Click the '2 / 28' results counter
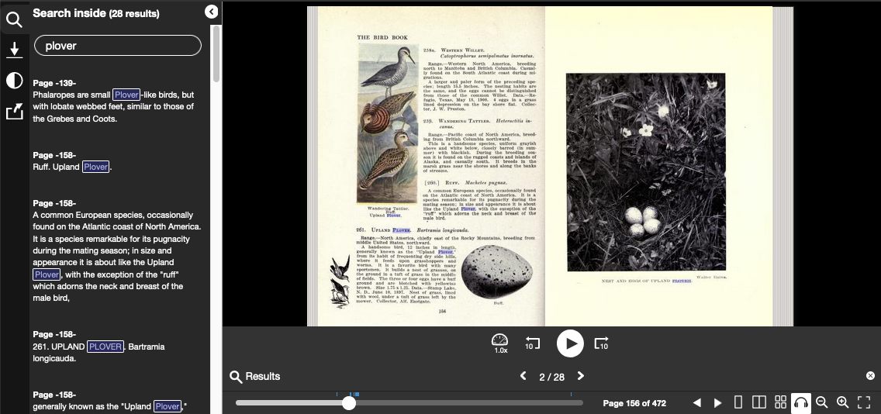881x414 pixels. 551,376
